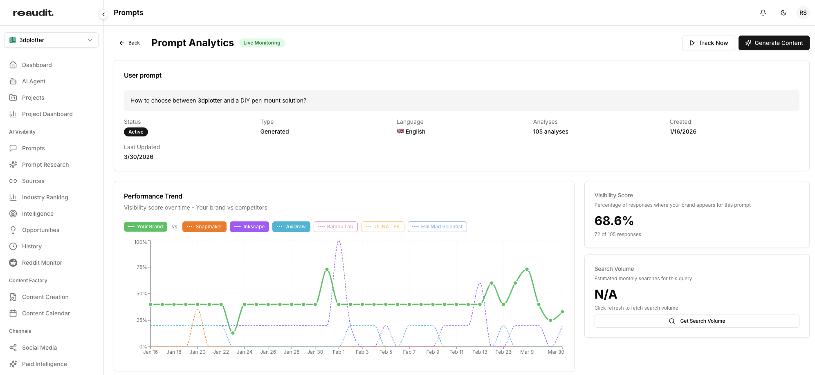Click the Paid Intelligence sparkle icon

[13, 364]
